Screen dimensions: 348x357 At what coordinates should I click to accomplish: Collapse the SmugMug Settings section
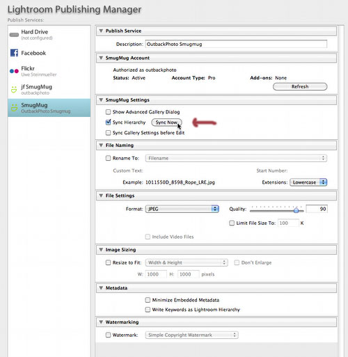click(x=101, y=100)
